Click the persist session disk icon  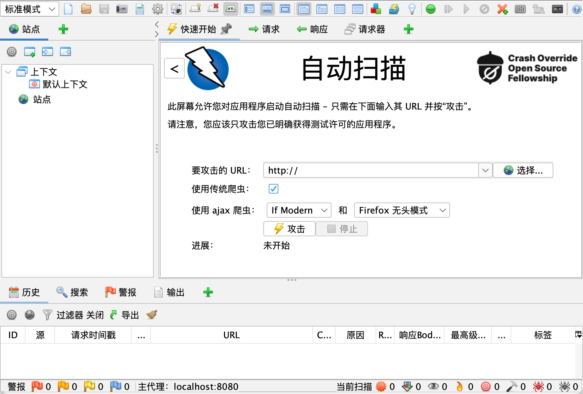tap(104, 9)
